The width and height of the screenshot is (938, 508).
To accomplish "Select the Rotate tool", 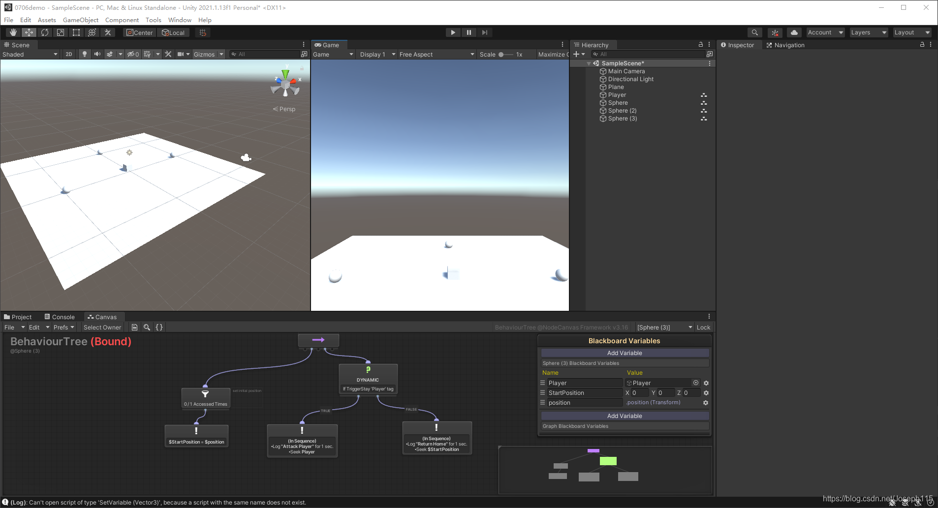I will [x=45, y=32].
